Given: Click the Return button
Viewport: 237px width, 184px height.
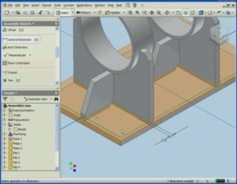Looking at the screenshot, I should pyautogui.click(x=84, y=13).
